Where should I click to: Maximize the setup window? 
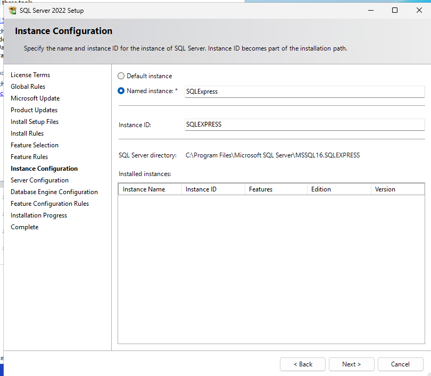[x=395, y=11]
